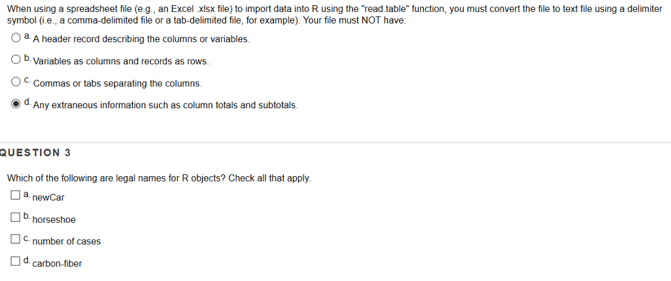Click 'Any extraneous information' answer label

pos(165,105)
